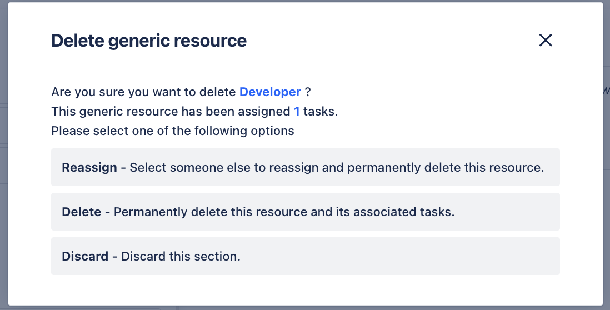This screenshot has width=610, height=310.
Task: Choose the Reassign option row
Action: pos(306,167)
